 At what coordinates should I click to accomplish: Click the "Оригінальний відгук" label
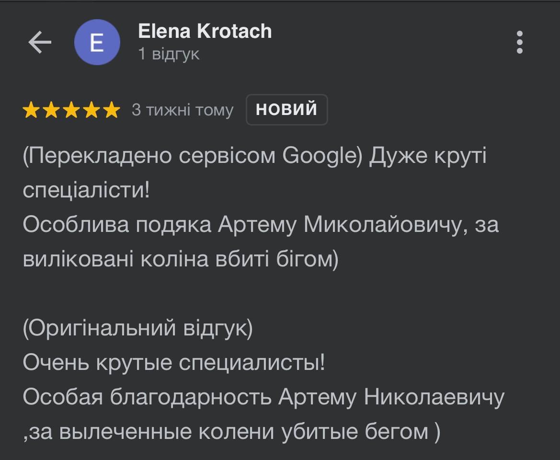[x=137, y=329]
